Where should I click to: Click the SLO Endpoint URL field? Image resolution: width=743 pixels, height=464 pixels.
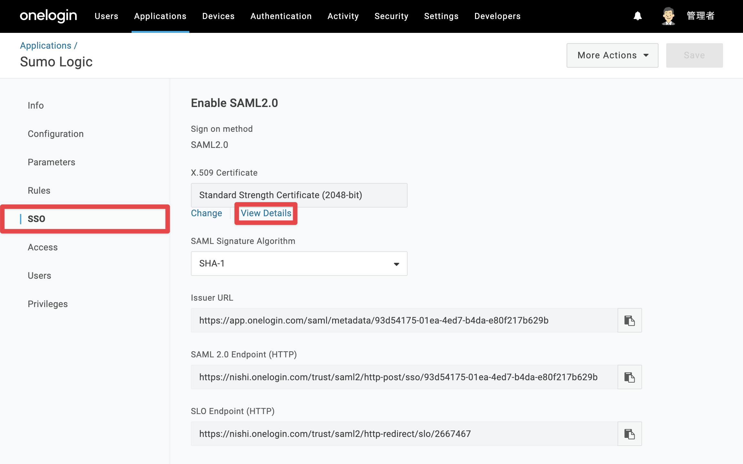(x=404, y=434)
